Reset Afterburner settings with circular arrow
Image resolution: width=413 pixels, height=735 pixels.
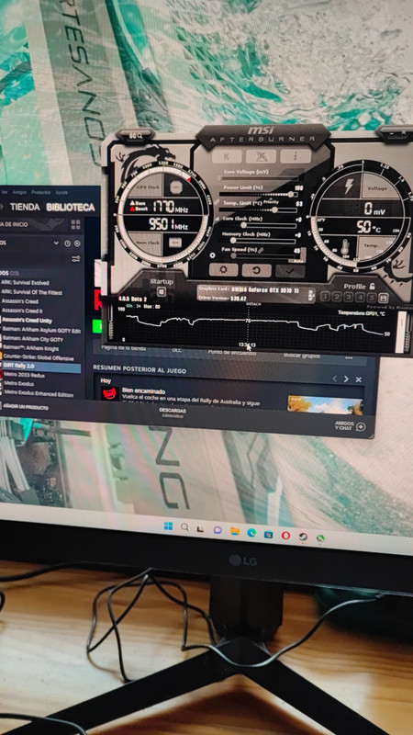257,270
